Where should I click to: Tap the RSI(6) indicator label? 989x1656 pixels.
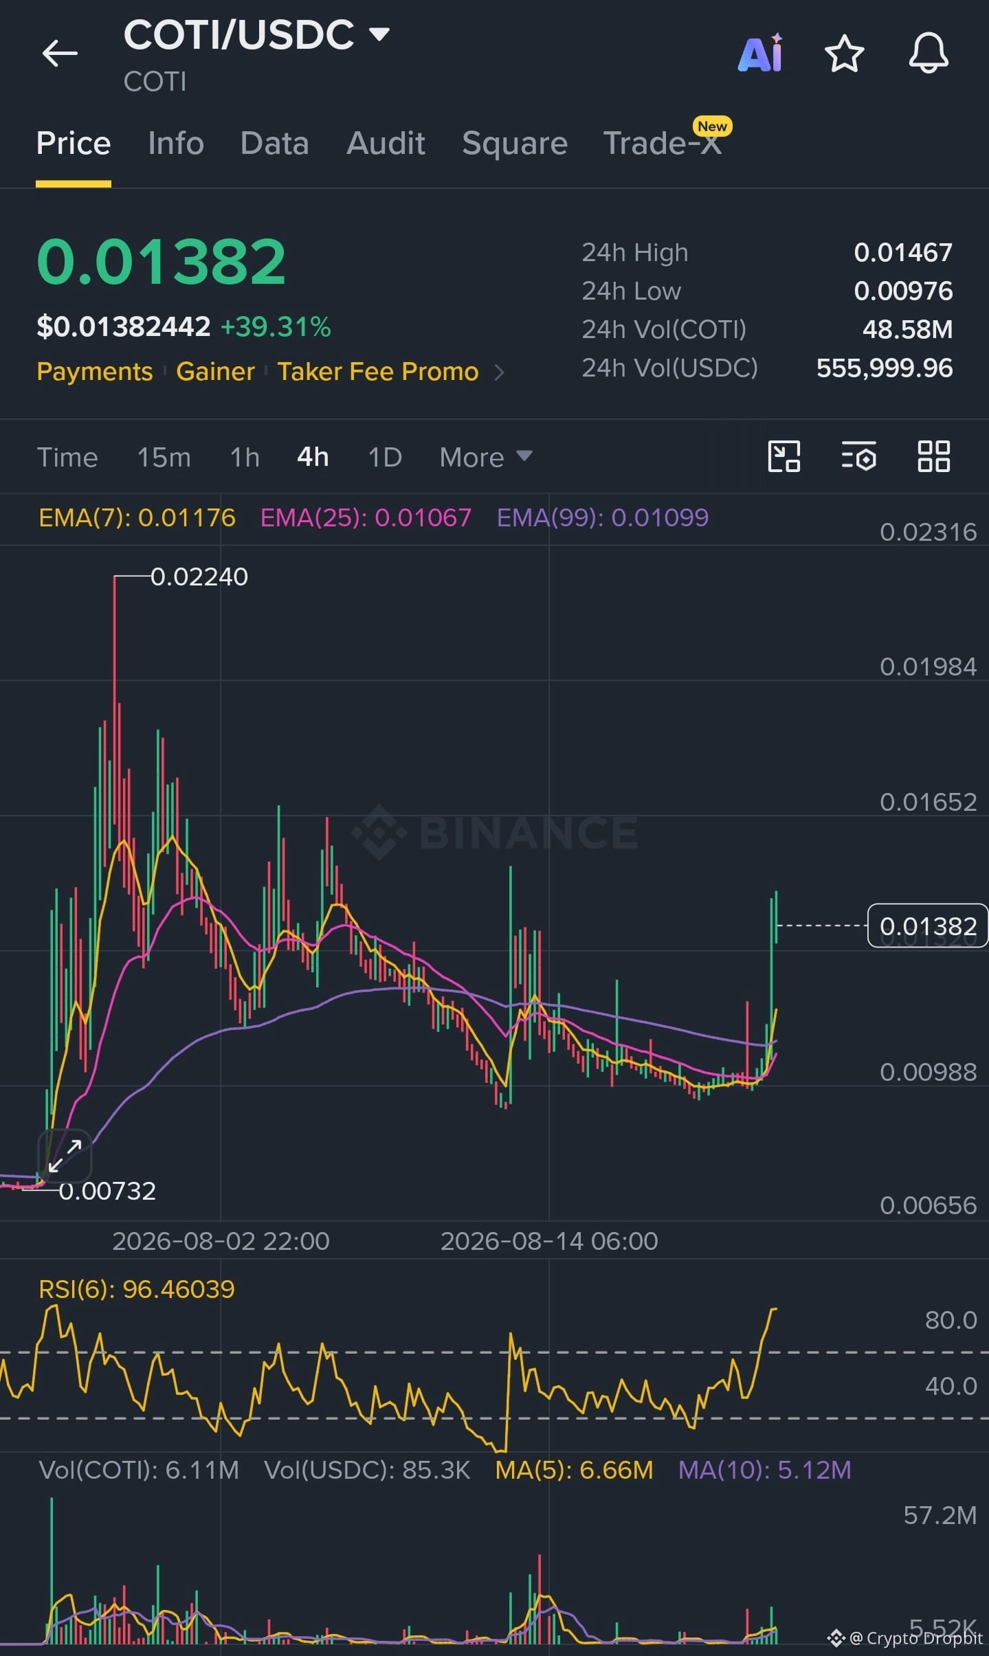[x=137, y=1289]
